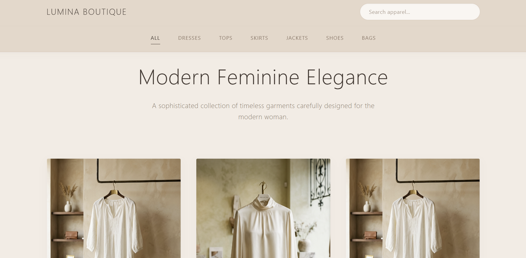The height and width of the screenshot is (258, 526).
Task: Go to the Jackets category
Action: (x=297, y=38)
